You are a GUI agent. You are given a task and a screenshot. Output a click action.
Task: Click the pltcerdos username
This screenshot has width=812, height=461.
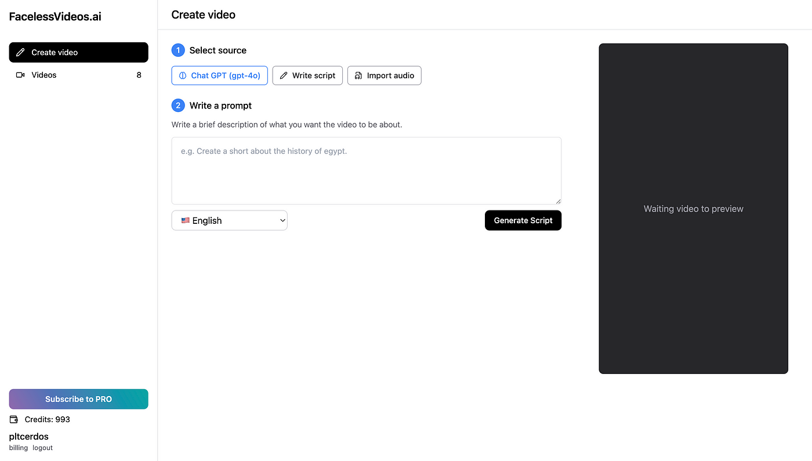click(29, 437)
